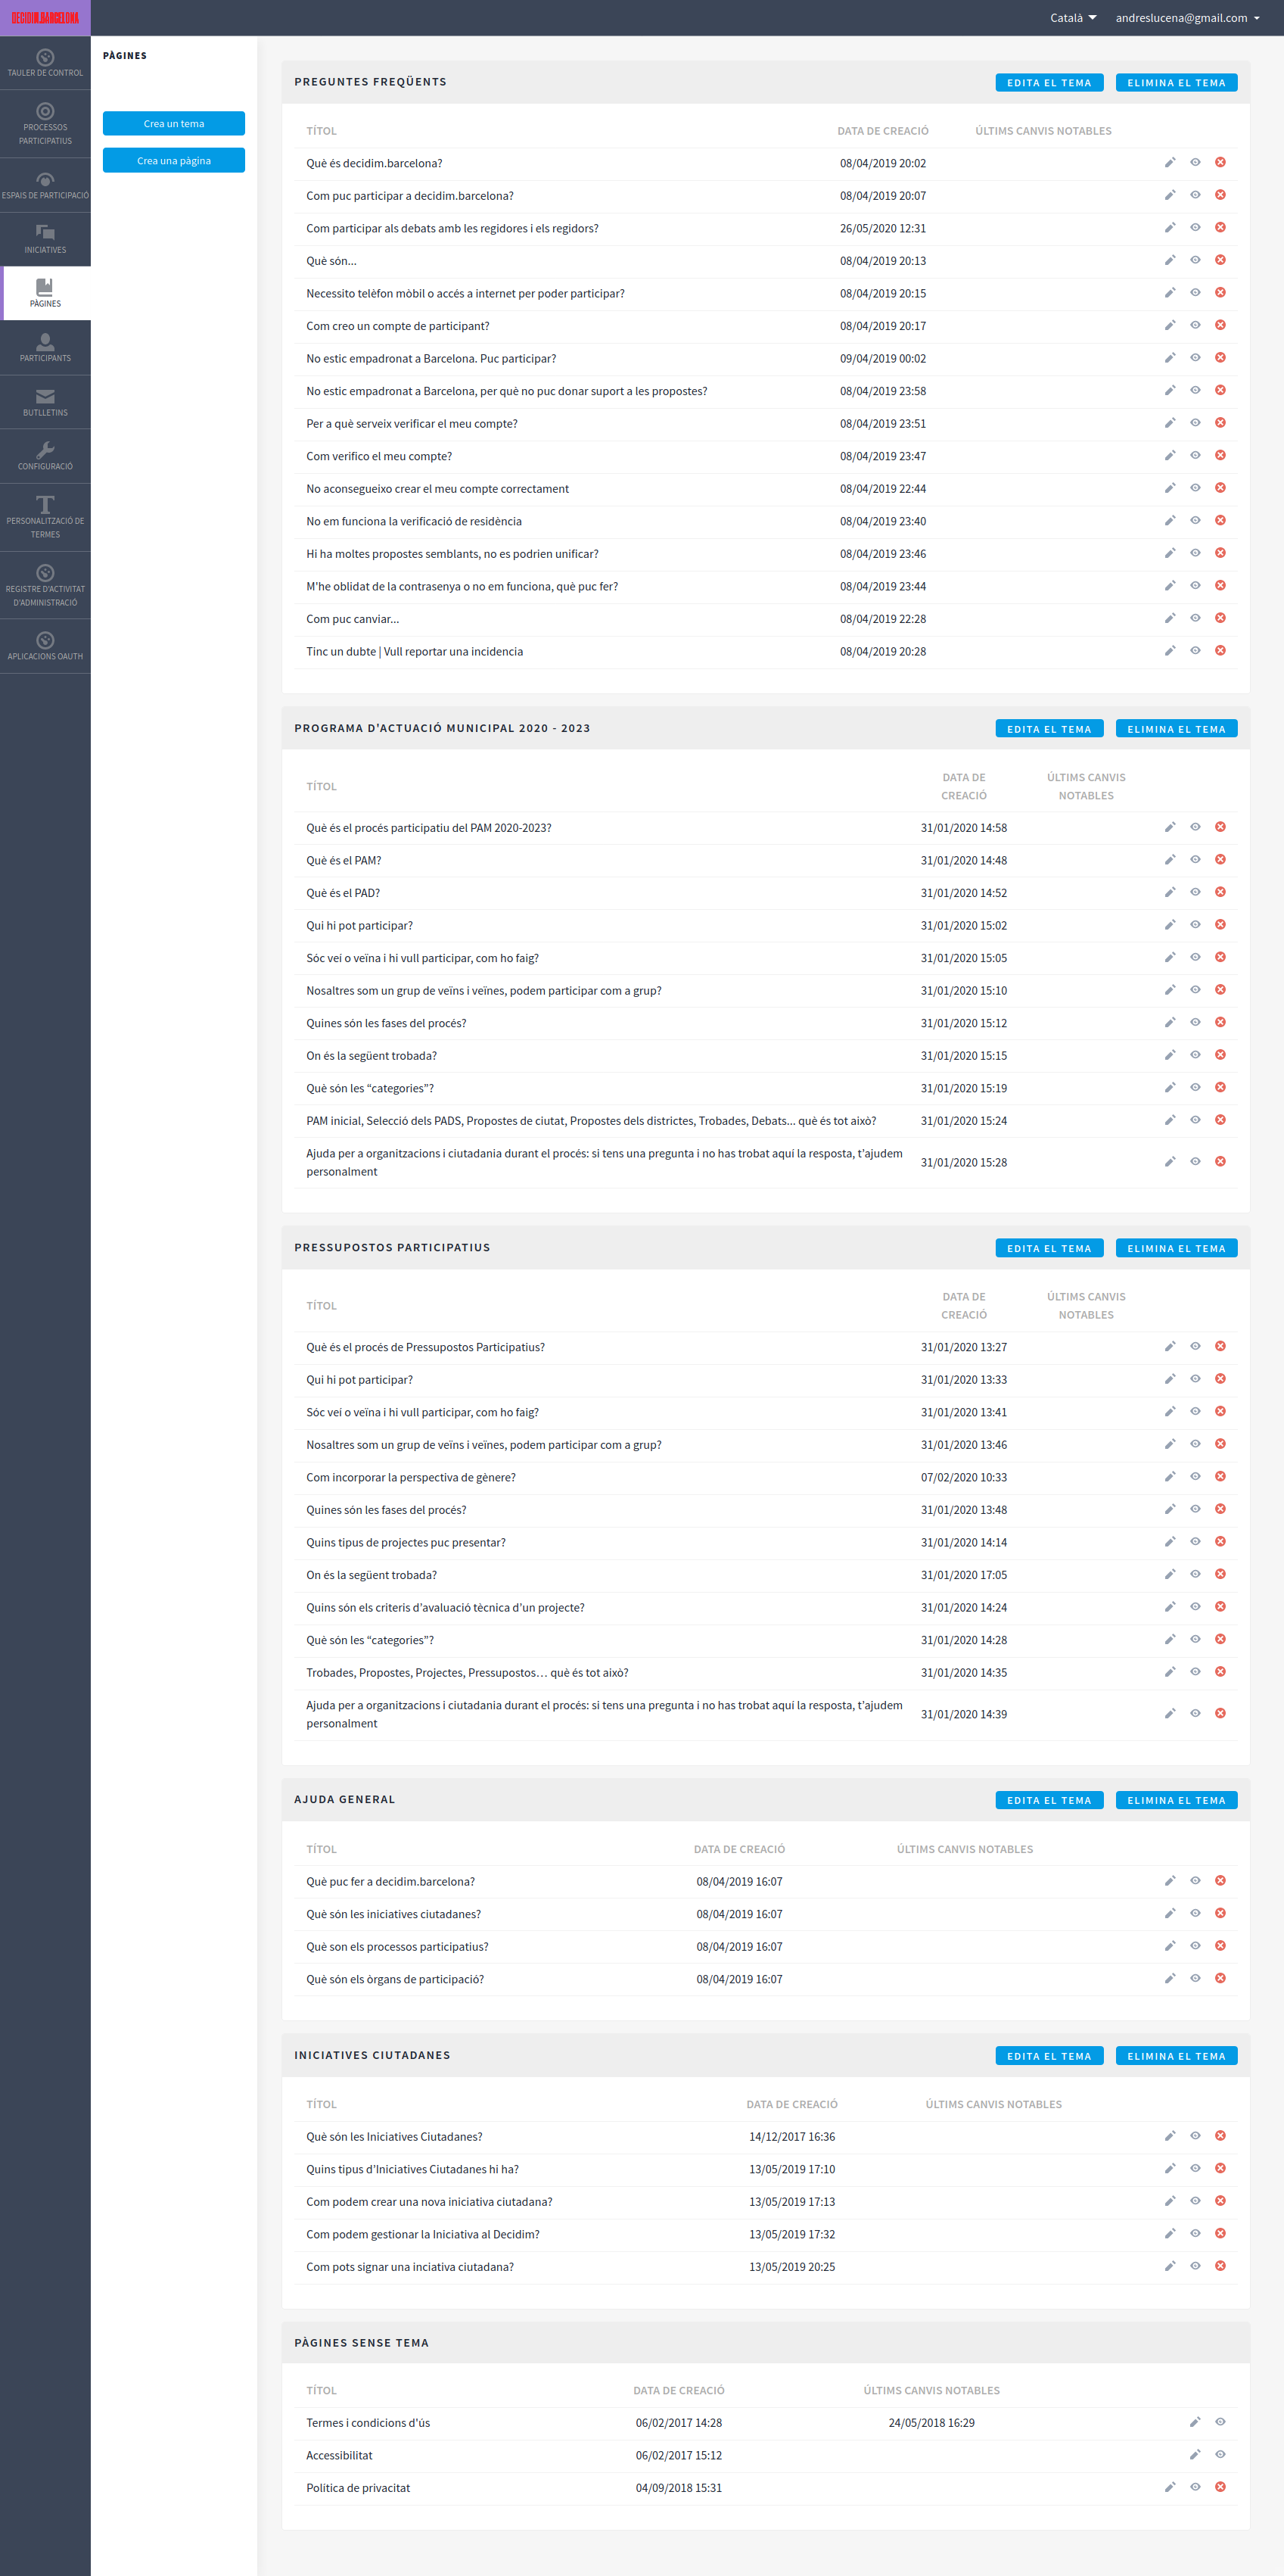
Task: Click 'Quins són els criteris d'avaluació tècnica' title
Action: click(x=446, y=1608)
